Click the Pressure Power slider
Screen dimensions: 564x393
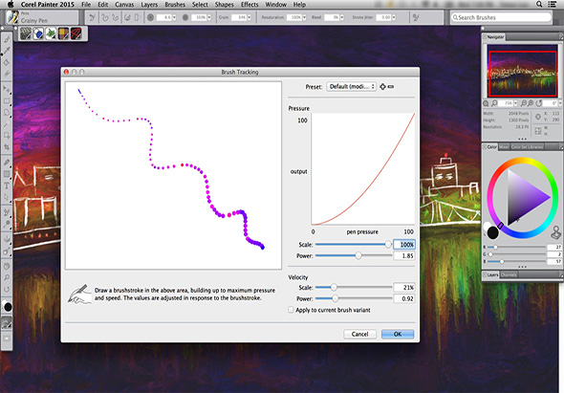click(x=354, y=255)
